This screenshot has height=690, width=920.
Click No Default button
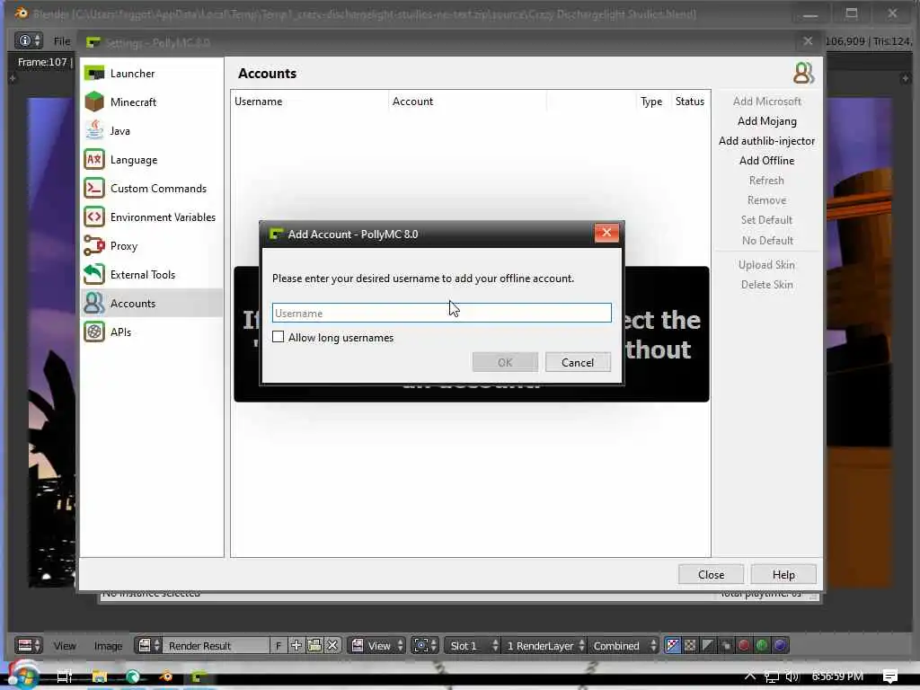767,241
